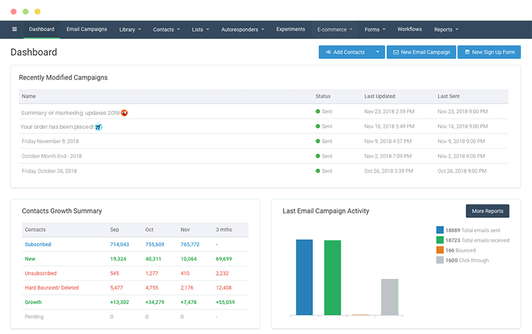Expand the Add Contacts dropdown arrow
The width and height of the screenshot is (532, 334).
pyautogui.click(x=377, y=52)
